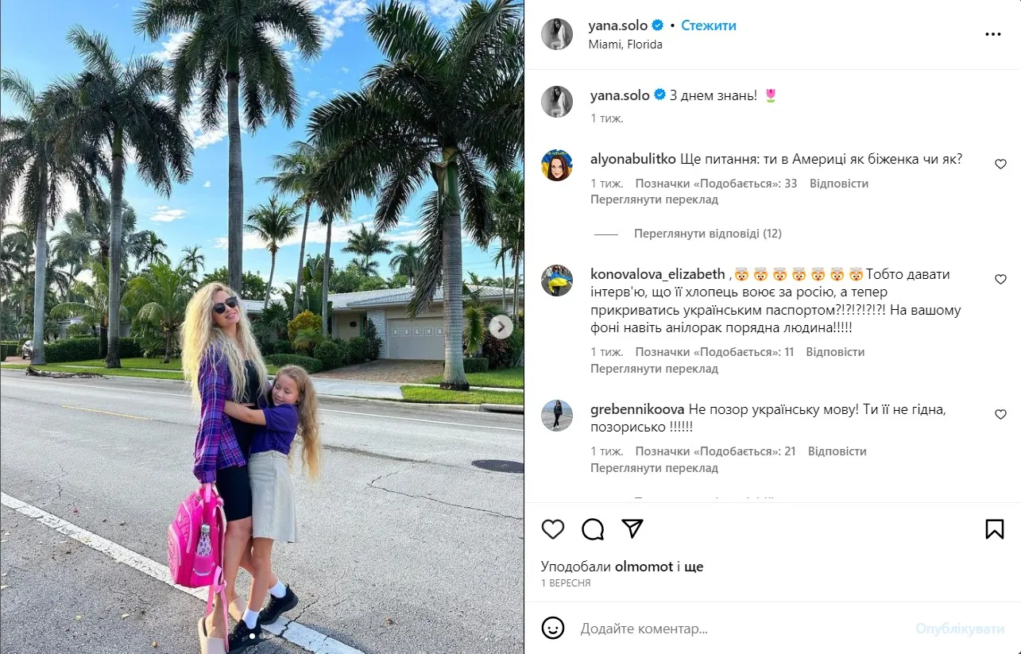The height and width of the screenshot is (654, 1021).
Task: Expand replies: Переглянути відповіді (12)
Action: (708, 234)
